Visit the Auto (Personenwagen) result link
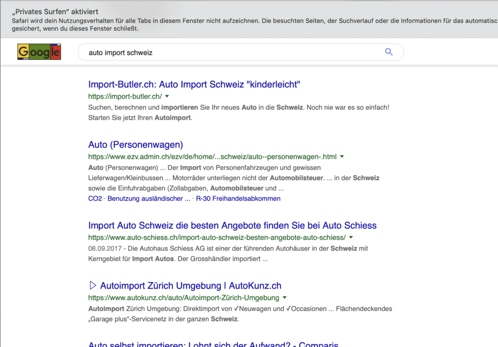 [x=135, y=145]
